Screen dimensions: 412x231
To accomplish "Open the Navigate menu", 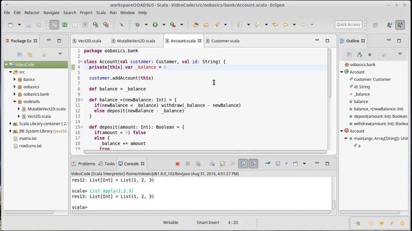I will tap(51, 13).
